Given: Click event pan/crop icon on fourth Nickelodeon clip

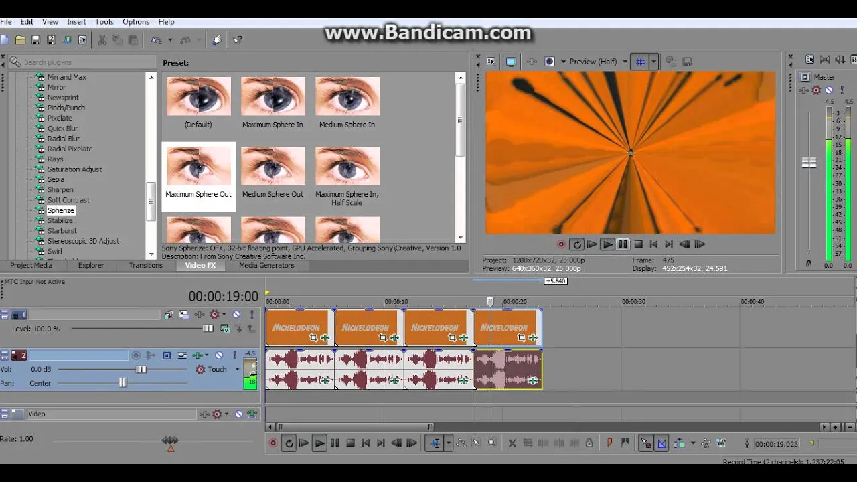Looking at the screenshot, I should pos(521,338).
